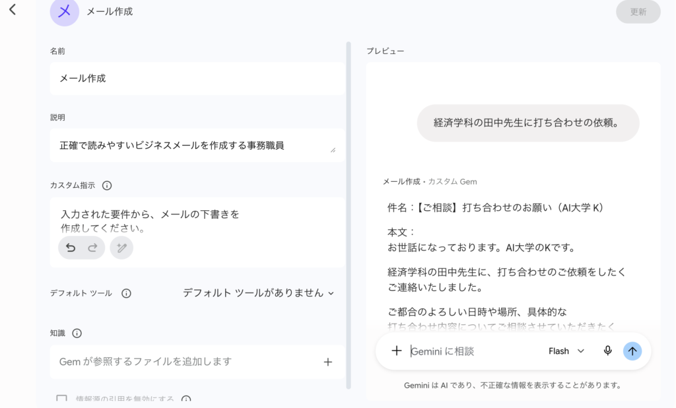Click the 件名 subject line in the response
Viewport: 676px width, 408px height.
click(x=495, y=208)
